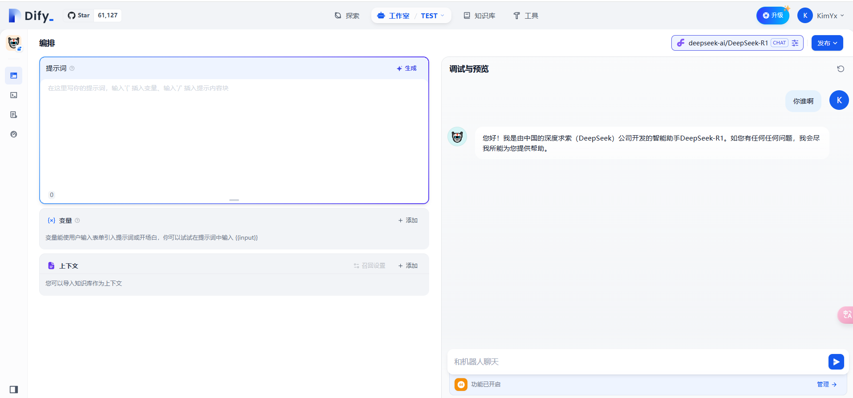
Task: Send message with the blue arrow button
Action: 836,362
